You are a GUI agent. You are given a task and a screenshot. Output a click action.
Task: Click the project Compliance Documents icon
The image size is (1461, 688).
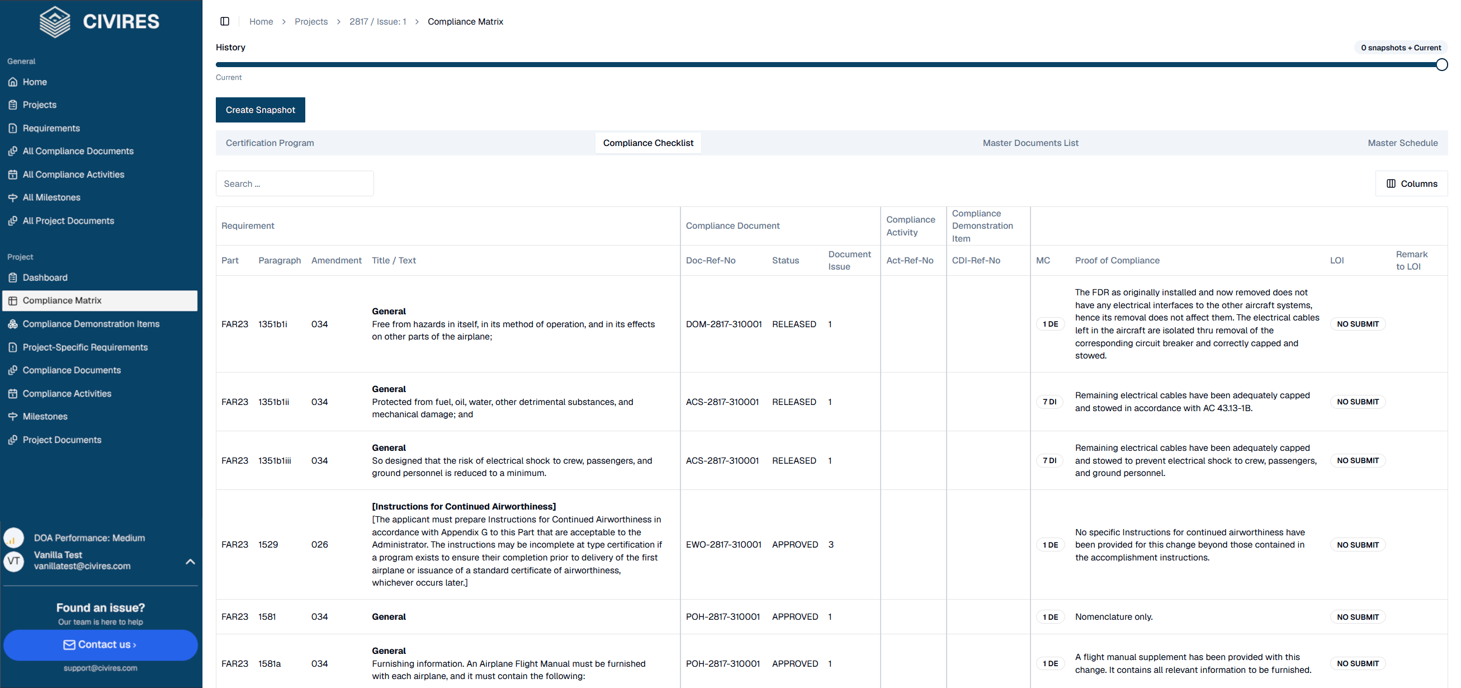pyautogui.click(x=12, y=370)
